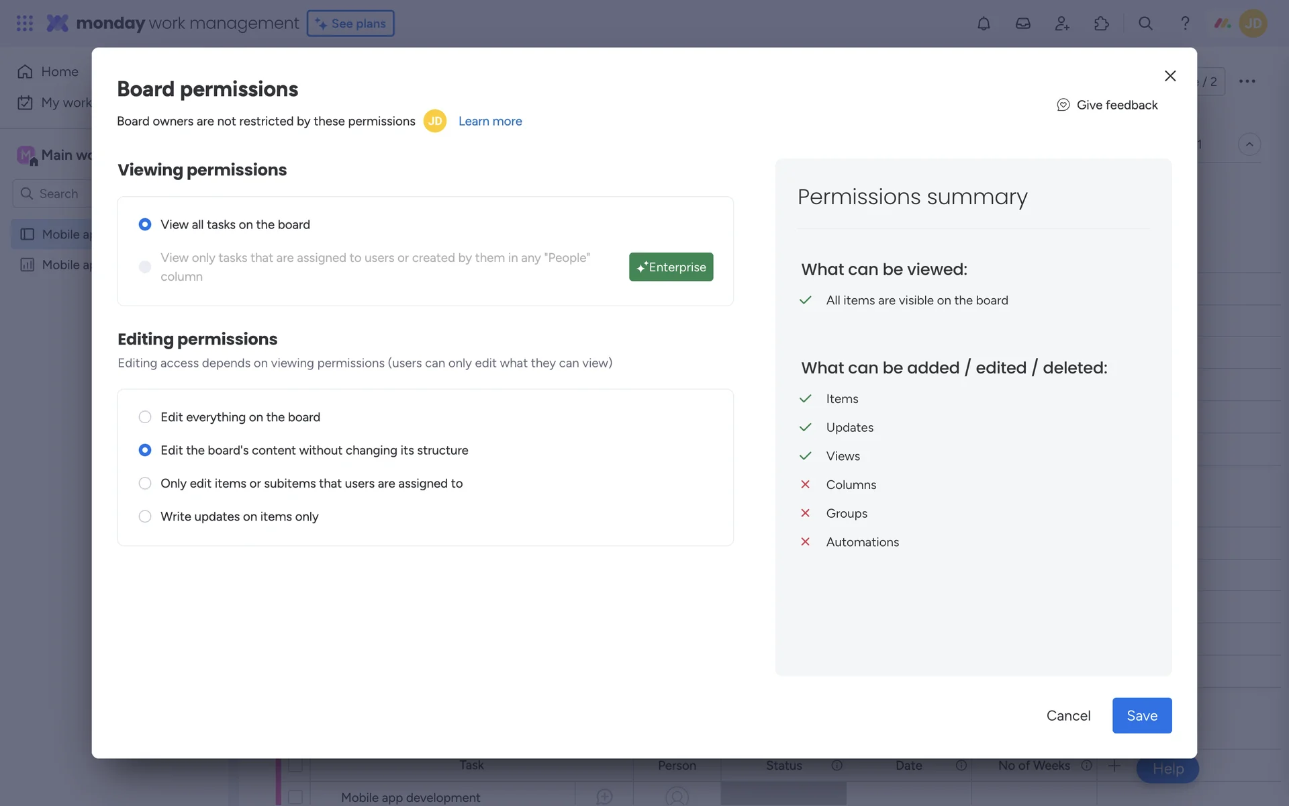Open the Learn more link

[x=490, y=122]
